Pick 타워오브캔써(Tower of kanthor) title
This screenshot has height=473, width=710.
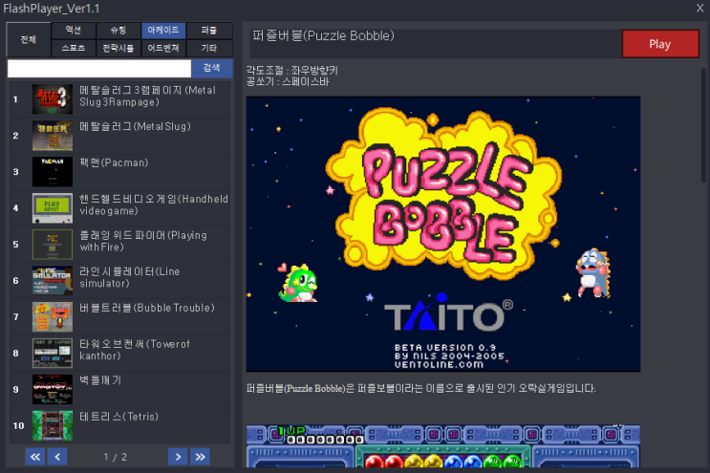[135, 350]
